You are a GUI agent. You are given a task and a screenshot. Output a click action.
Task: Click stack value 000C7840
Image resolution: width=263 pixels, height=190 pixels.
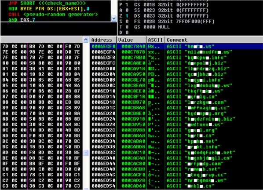click(x=133, y=46)
